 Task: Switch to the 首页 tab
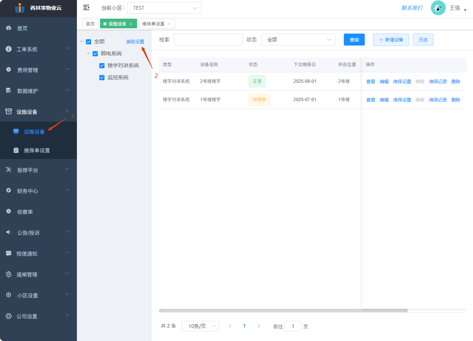point(90,23)
